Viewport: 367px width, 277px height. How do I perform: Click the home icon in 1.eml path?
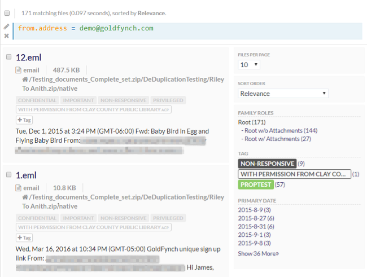25,197
